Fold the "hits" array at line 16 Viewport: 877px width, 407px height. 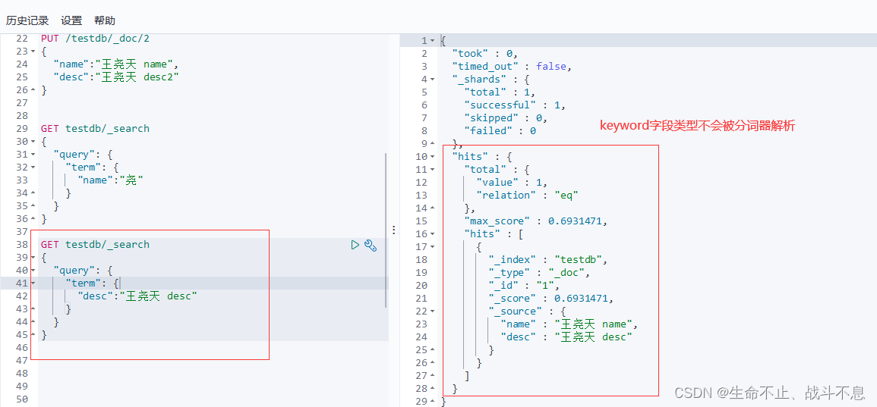click(433, 234)
